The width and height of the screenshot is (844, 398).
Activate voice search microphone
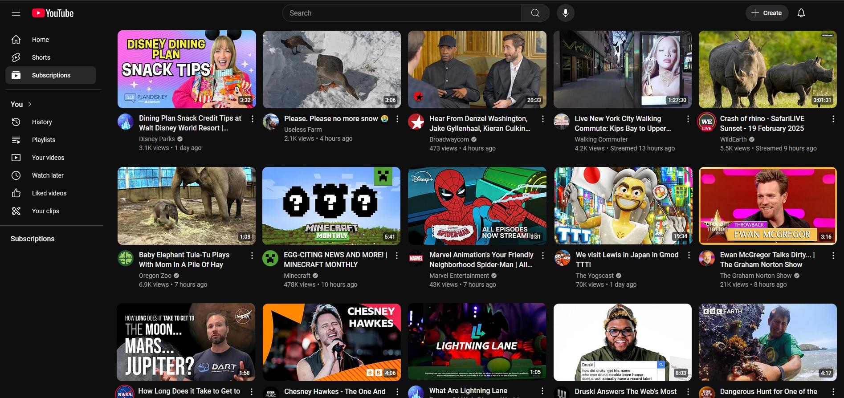click(x=565, y=13)
